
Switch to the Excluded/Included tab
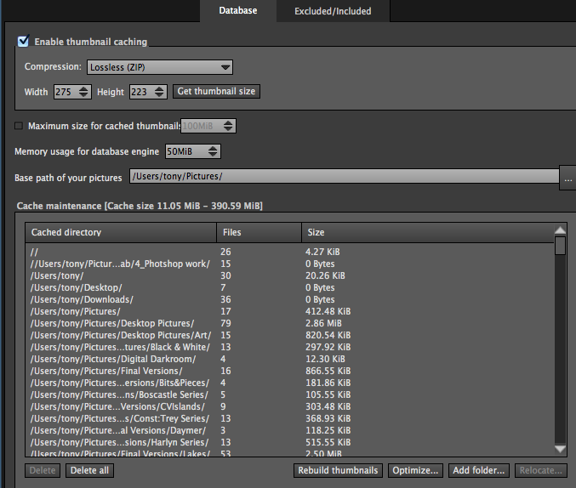(332, 11)
